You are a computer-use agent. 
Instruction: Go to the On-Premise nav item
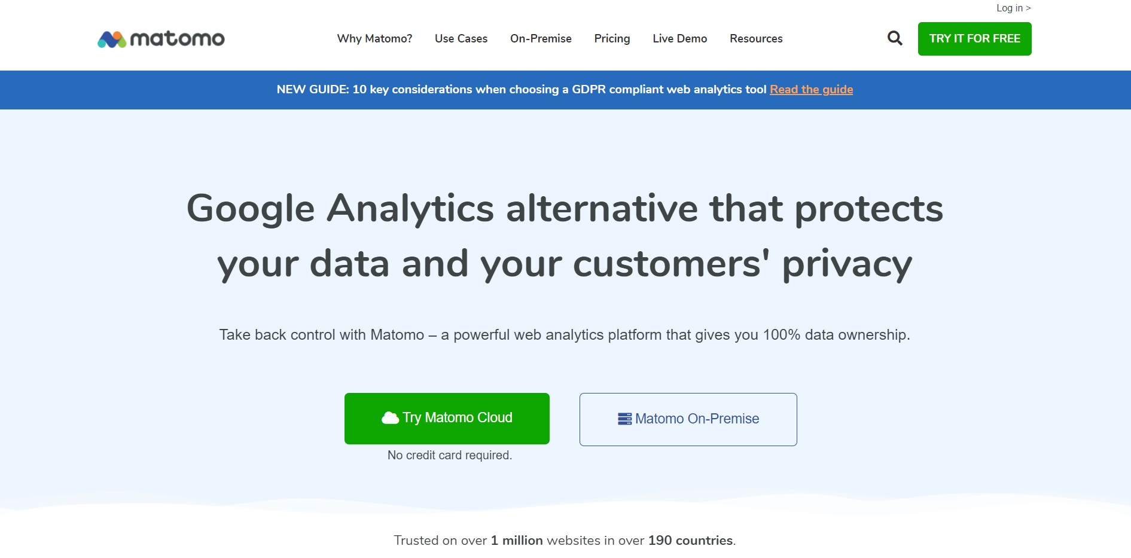(x=541, y=38)
